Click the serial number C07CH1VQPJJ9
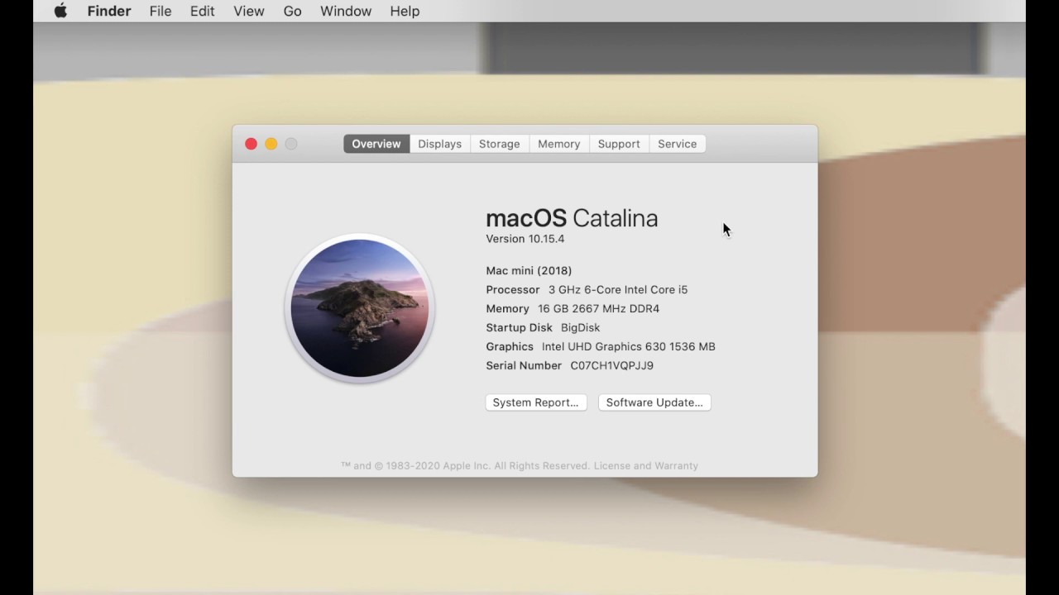Image resolution: width=1059 pixels, height=595 pixels. pyautogui.click(x=612, y=366)
